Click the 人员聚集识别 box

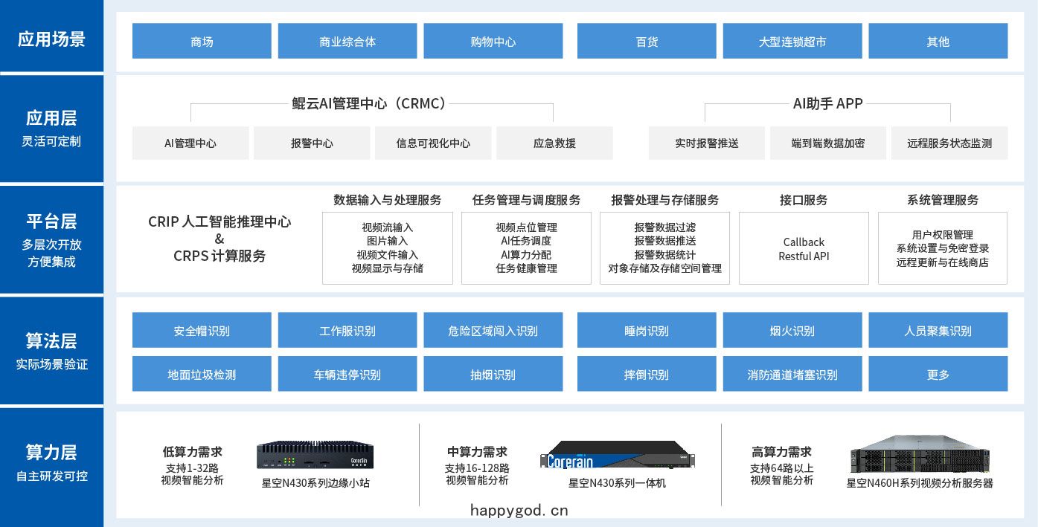[x=938, y=330]
